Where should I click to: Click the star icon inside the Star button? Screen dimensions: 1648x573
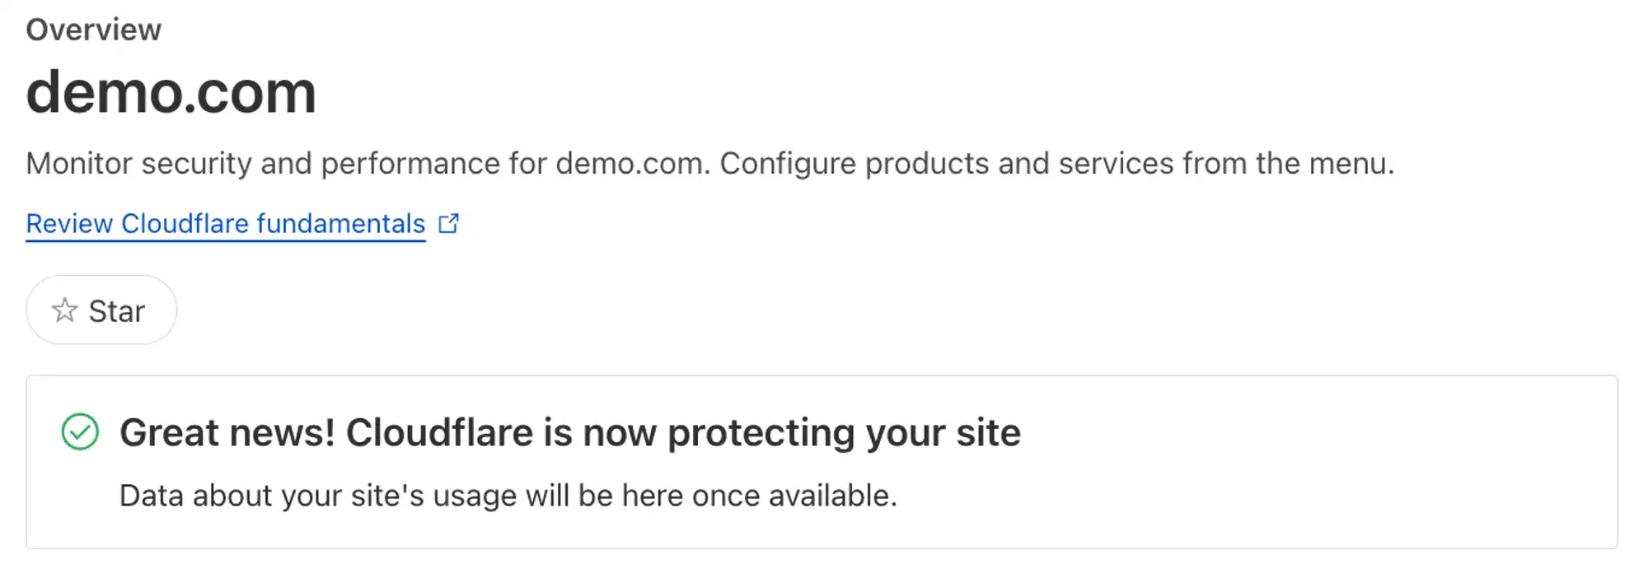(64, 310)
